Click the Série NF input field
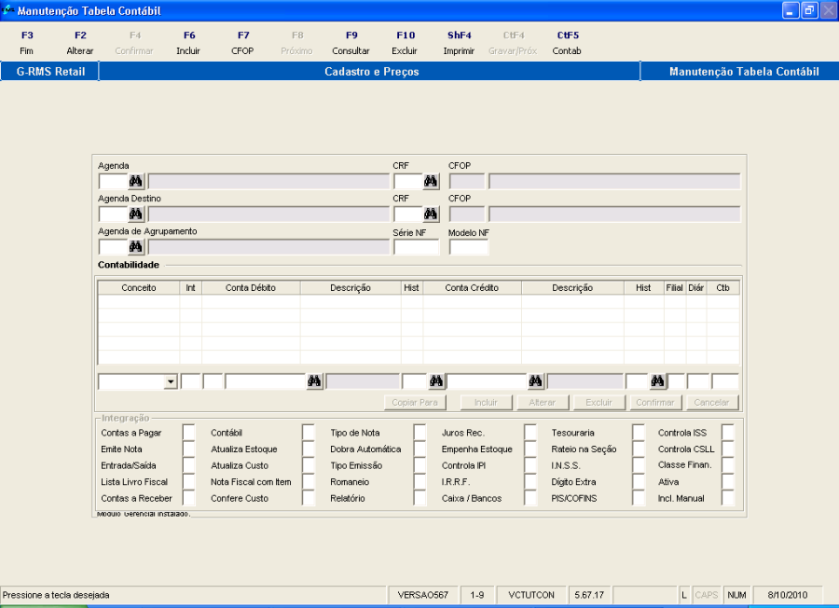This screenshot has height=608, width=839. 416,247
